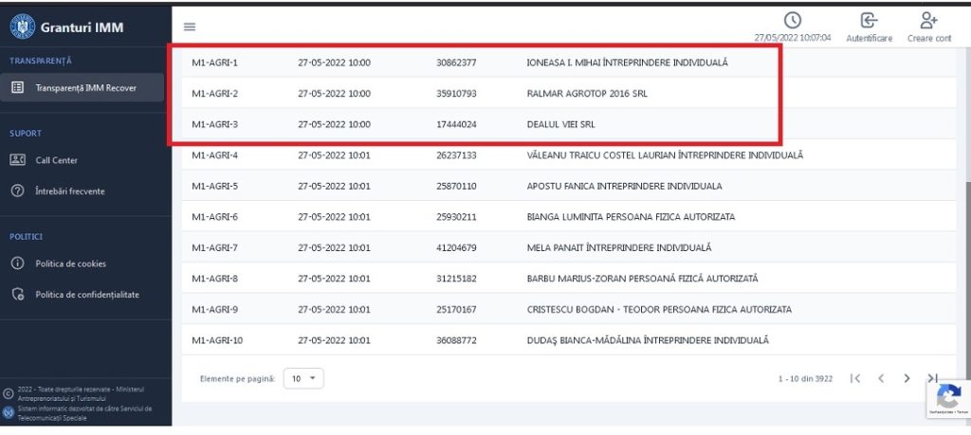Click the Granturi IMM logo emblem
This screenshot has width=971, height=435.
[22, 27]
